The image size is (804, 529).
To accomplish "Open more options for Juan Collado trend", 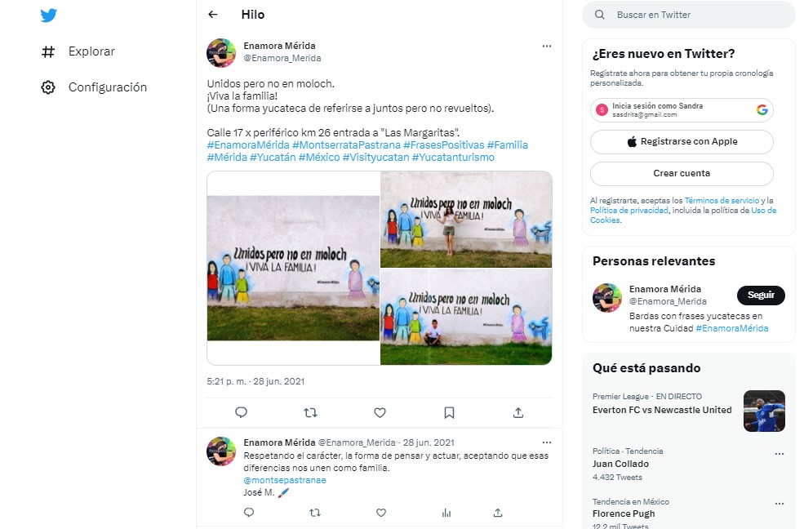I will coord(780,454).
